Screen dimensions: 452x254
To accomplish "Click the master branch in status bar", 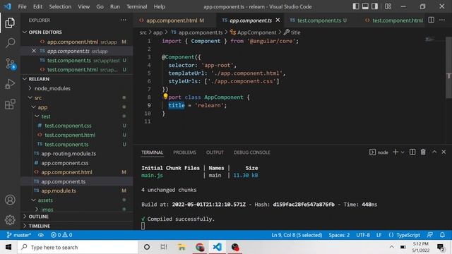I will click(x=18, y=235).
